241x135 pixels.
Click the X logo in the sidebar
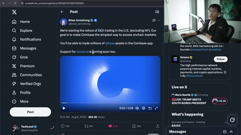click(x=14, y=12)
